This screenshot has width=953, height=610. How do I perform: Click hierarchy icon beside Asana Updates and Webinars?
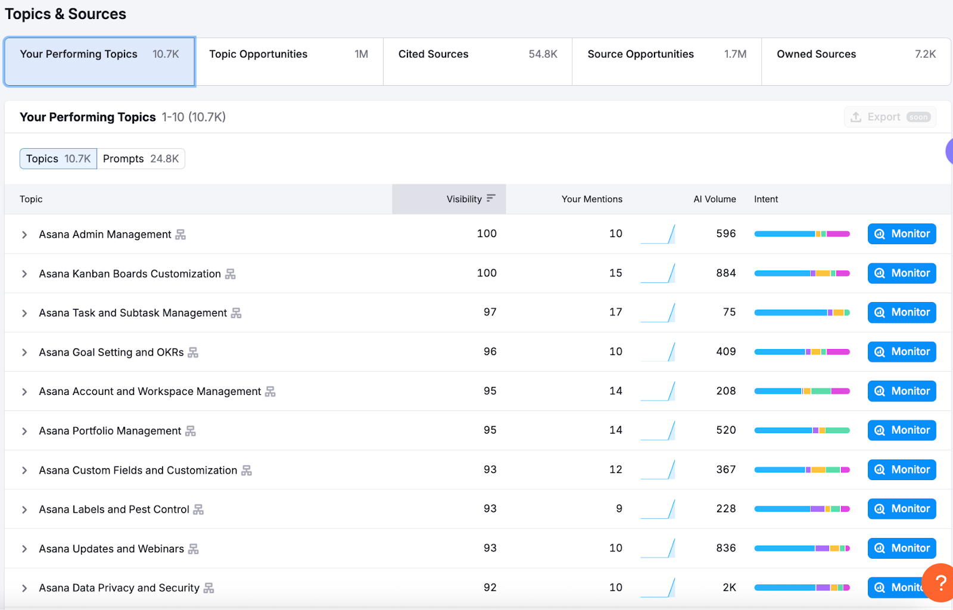194,549
